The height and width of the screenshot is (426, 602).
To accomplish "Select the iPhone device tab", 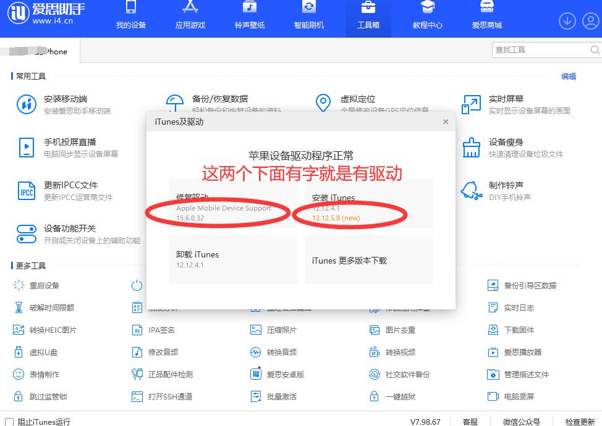I will (40, 51).
